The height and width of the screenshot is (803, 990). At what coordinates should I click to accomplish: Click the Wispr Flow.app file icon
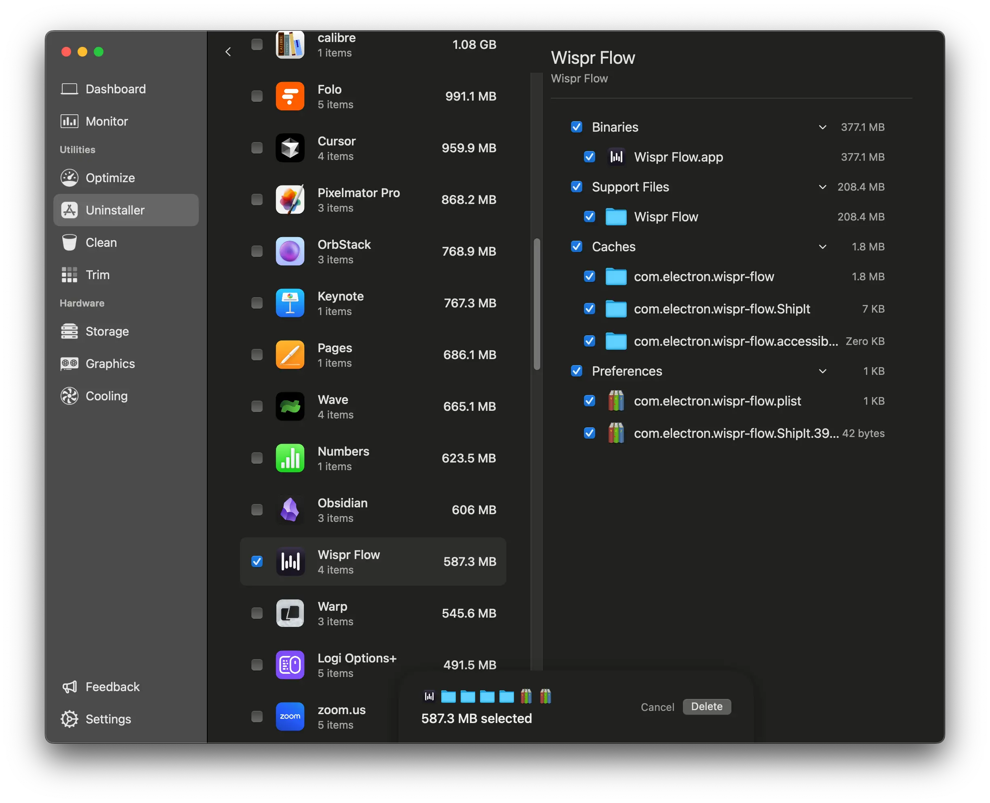pos(616,157)
